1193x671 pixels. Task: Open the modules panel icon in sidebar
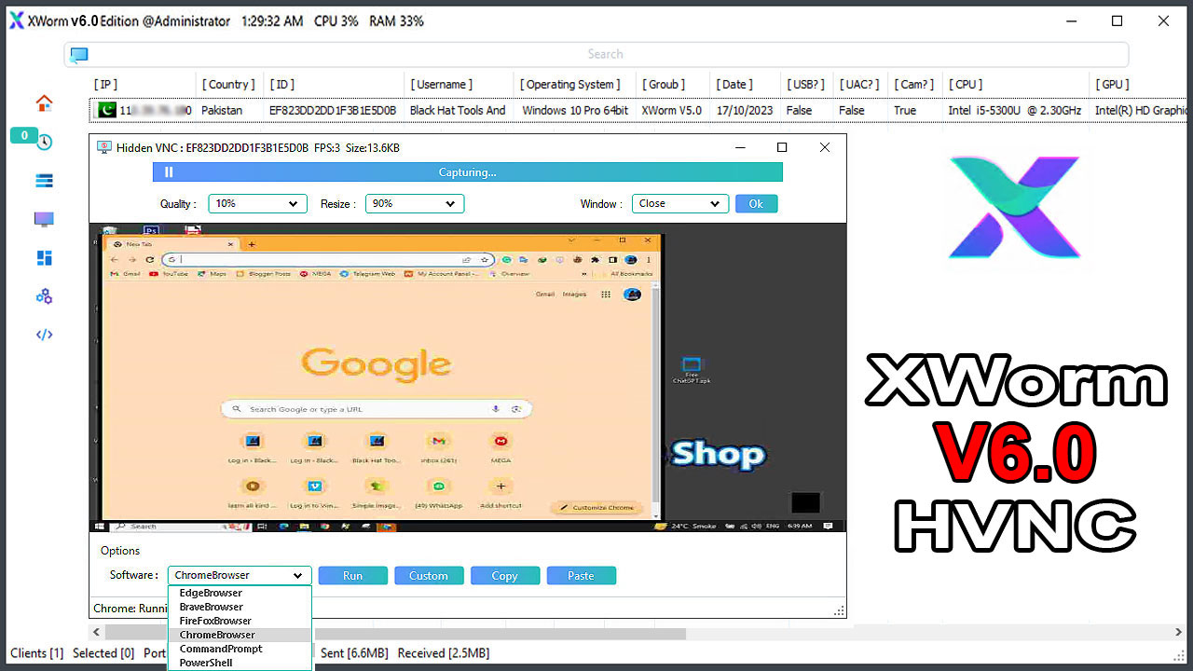click(x=44, y=257)
